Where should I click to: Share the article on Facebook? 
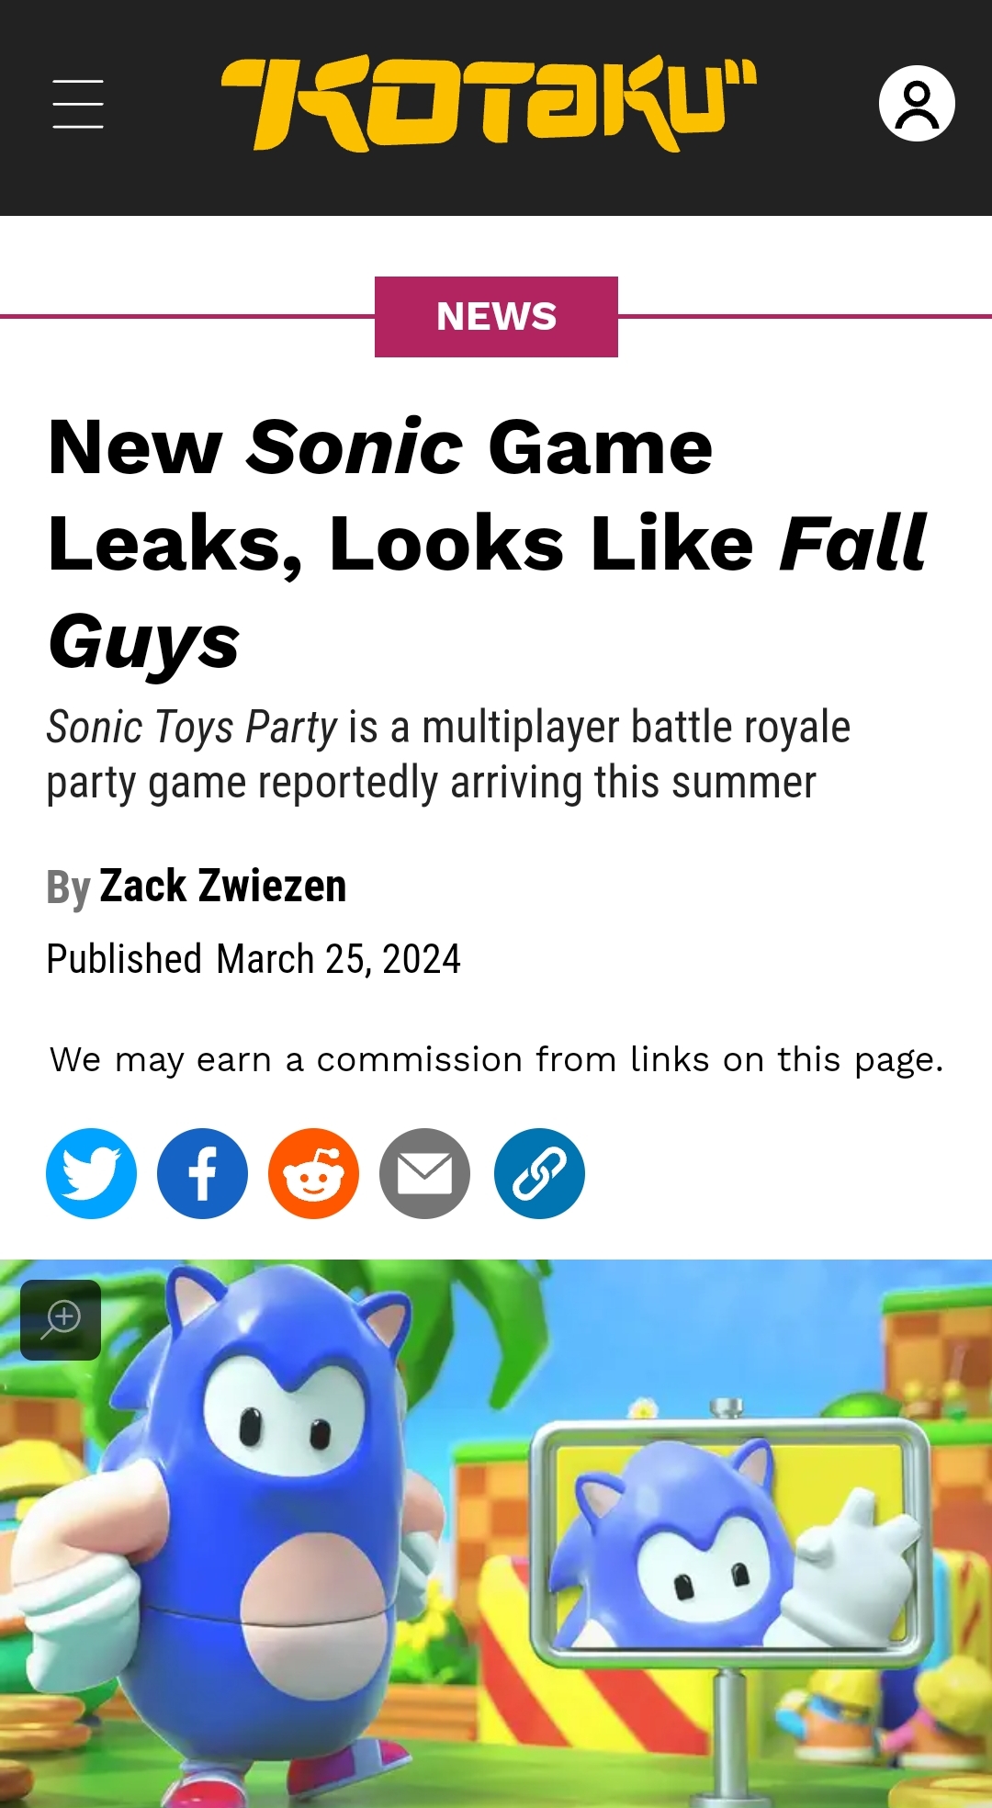[x=202, y=1173]
